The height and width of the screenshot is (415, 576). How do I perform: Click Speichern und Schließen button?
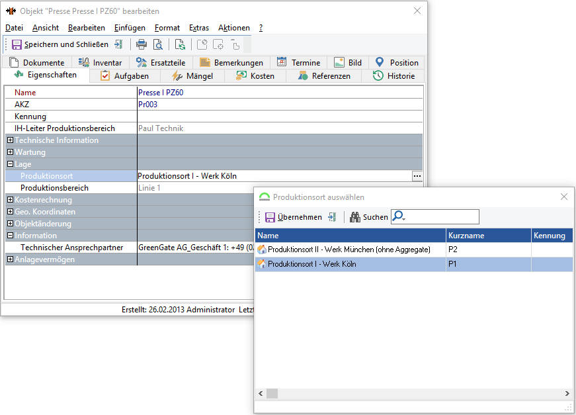click(x=60, y=44)
